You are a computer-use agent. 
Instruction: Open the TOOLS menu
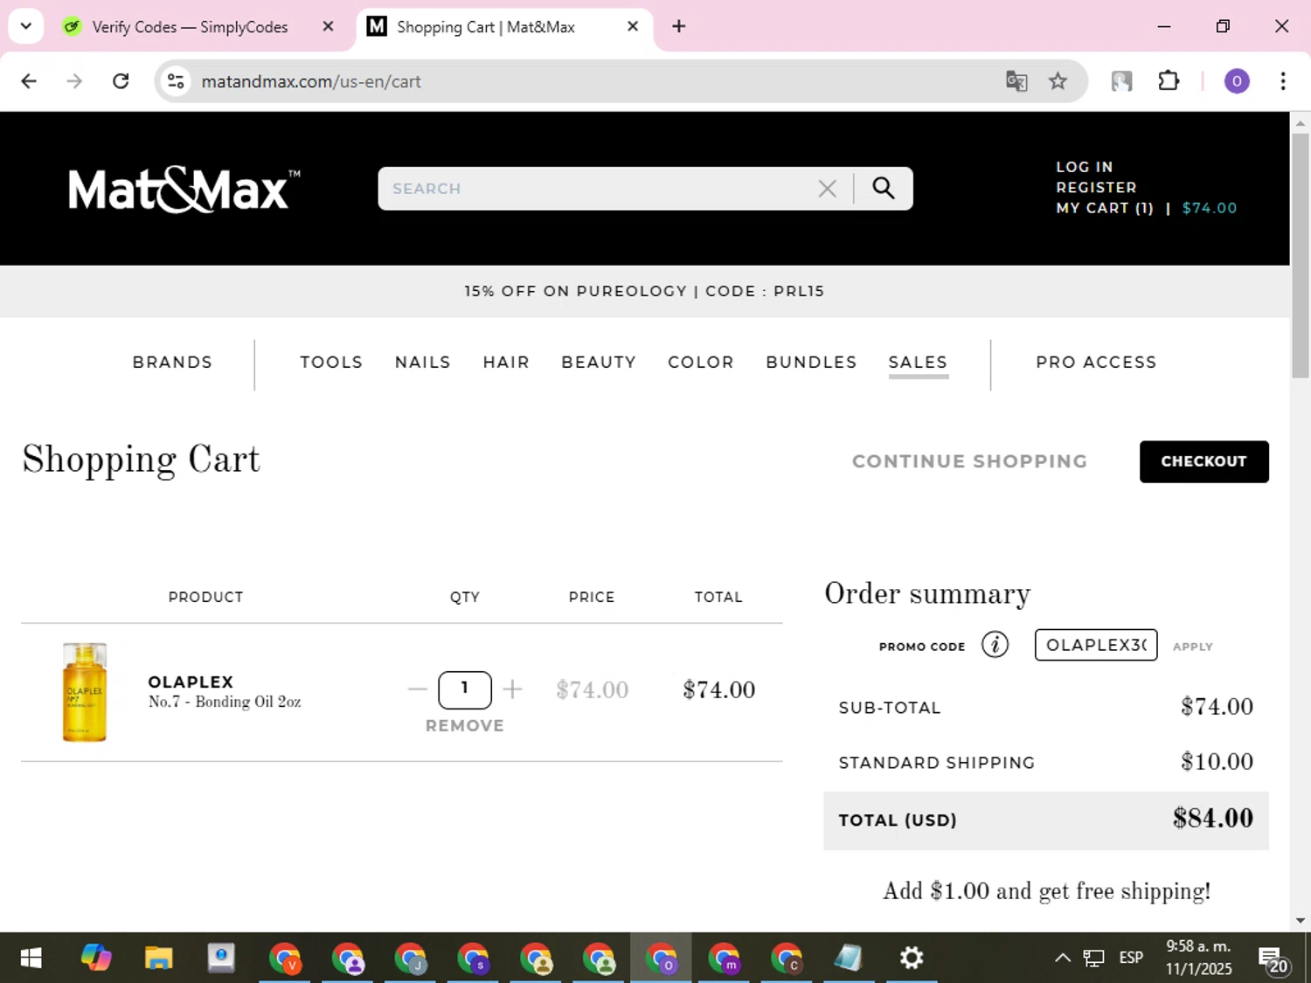331,362
